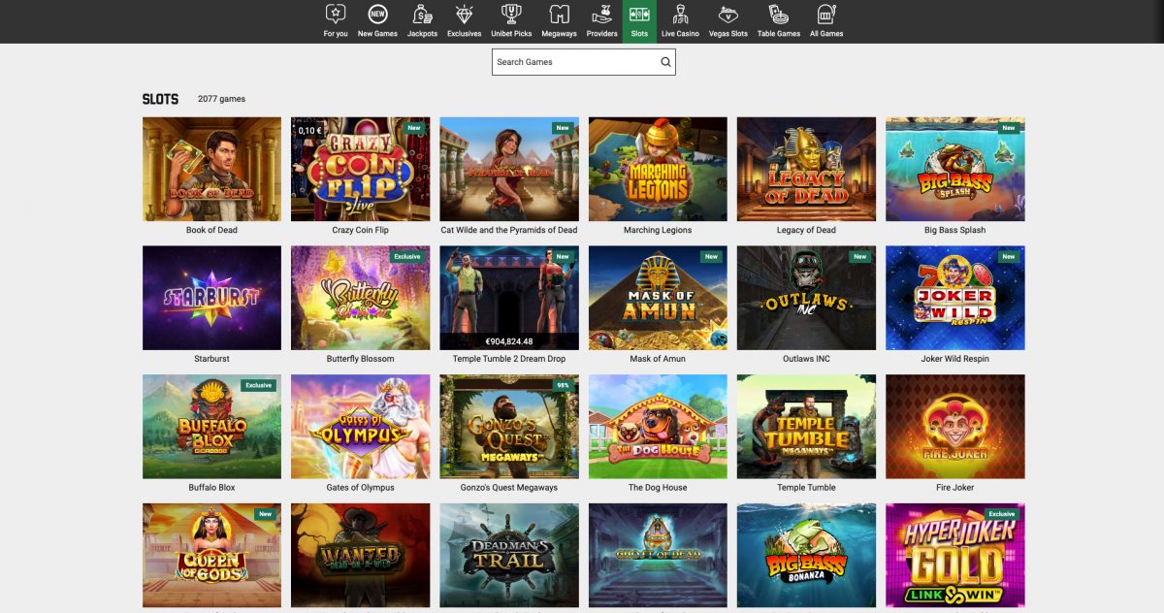Screen dimensions: 1164x613
Task: Open the Marching Legions thumbnail
Action: point(658,169)
